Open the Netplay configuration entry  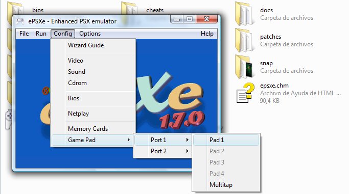click(x=94, y=114)
